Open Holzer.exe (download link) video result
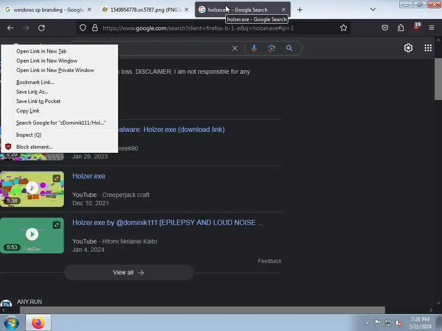Screen dimensions: 442x331 [171, 129]
